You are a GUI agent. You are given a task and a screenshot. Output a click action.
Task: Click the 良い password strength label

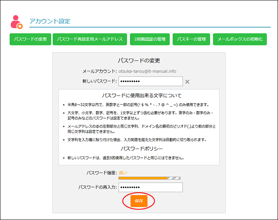point(123,173)
